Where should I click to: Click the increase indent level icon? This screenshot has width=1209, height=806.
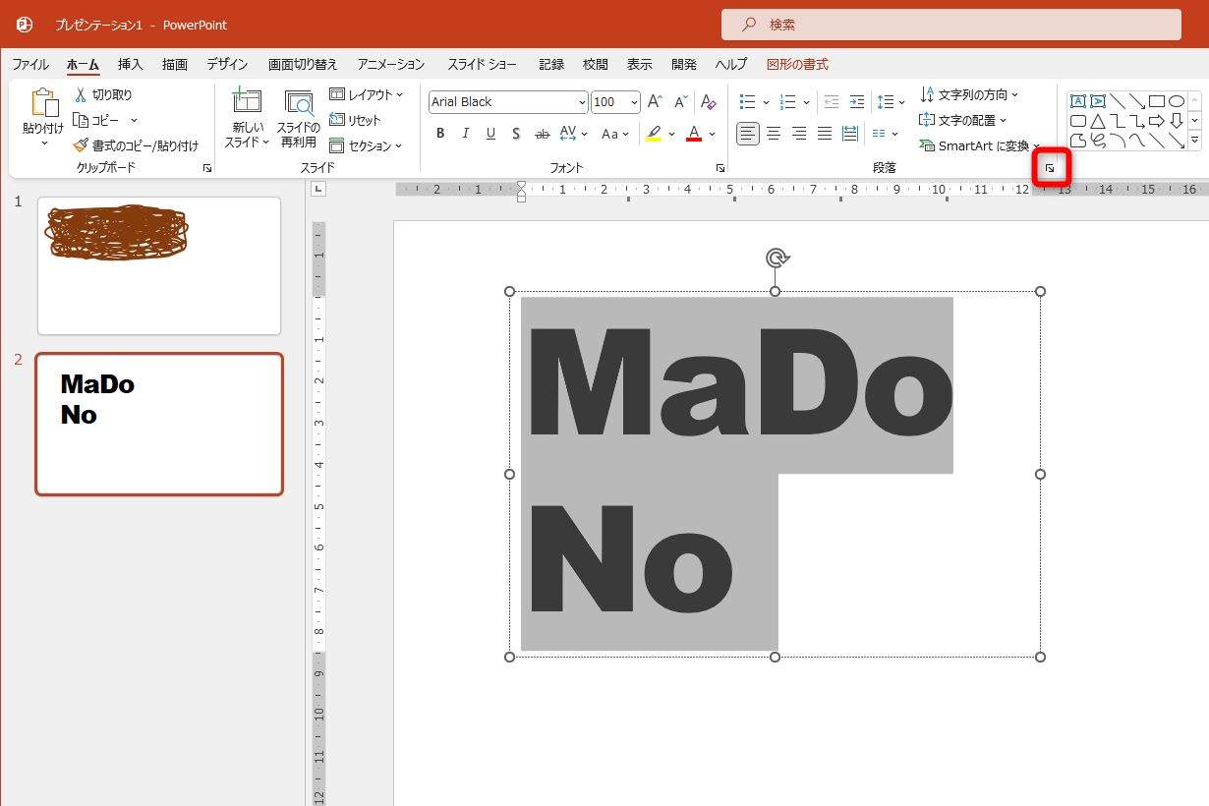[x=857, y=102]
